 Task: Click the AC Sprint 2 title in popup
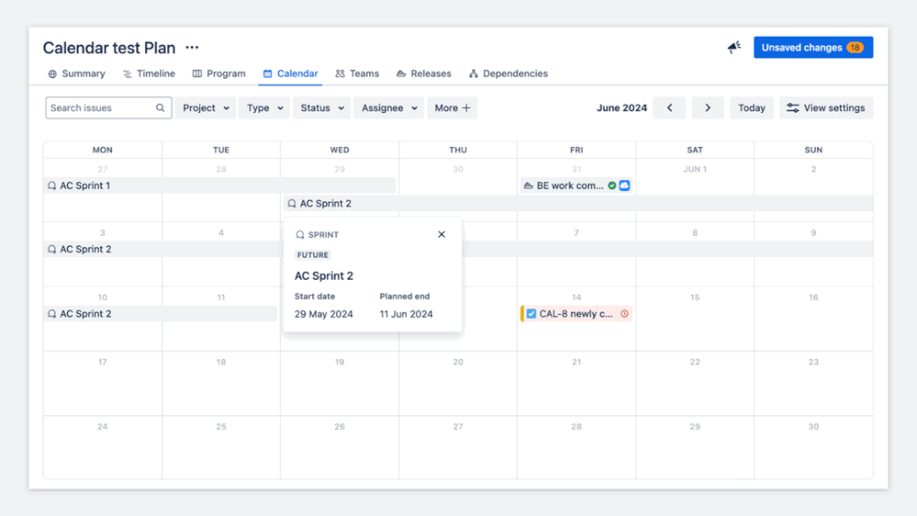324,275
